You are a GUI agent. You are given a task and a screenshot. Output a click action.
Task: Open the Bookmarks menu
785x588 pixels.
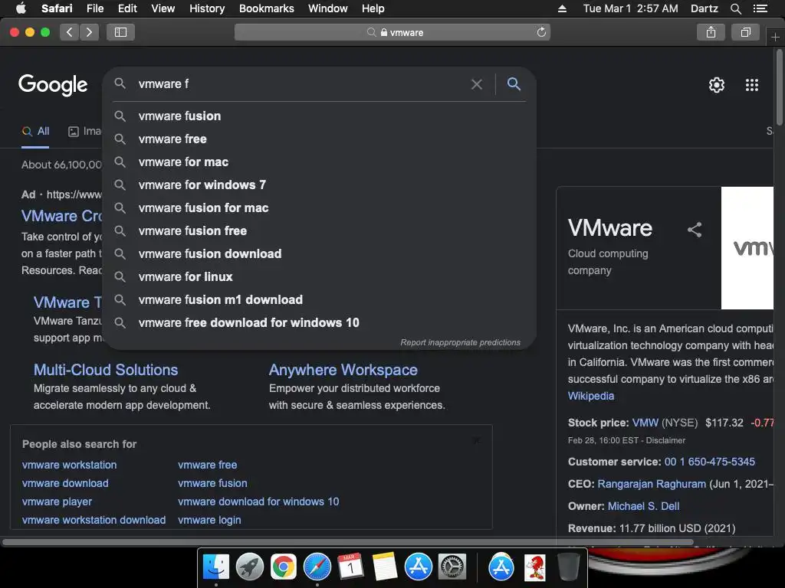(x=266, y=8)
